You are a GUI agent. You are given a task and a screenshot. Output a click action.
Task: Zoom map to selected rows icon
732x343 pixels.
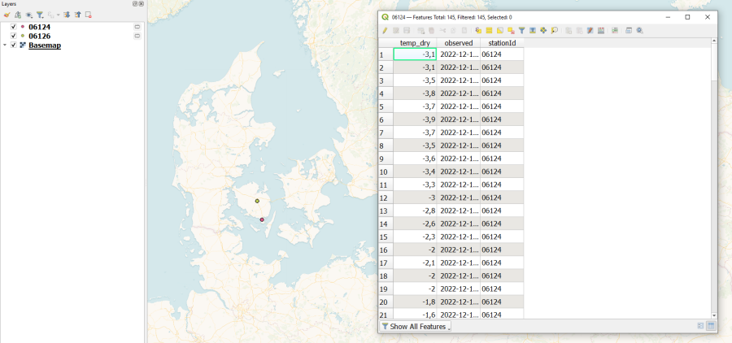554,30
